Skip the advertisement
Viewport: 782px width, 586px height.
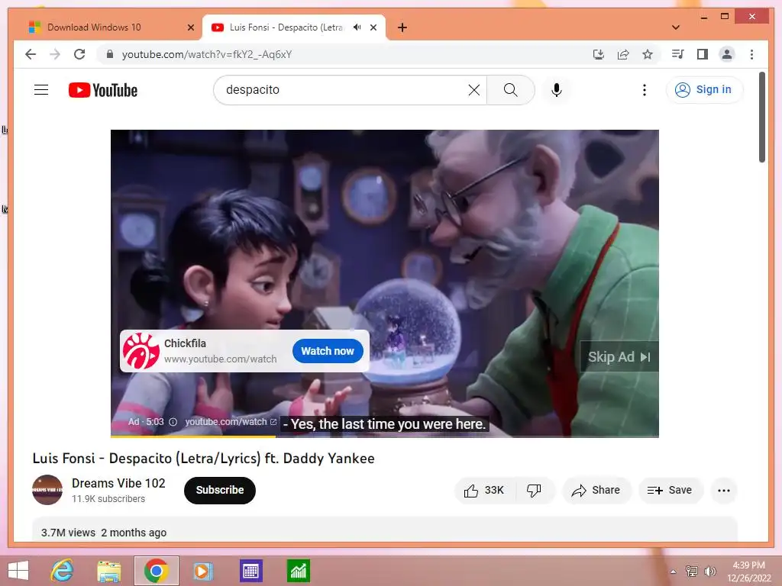619,357
